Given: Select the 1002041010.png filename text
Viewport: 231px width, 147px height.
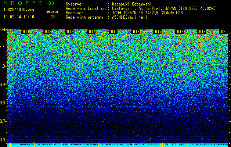Looking at the screenshot, I should 19,10.
